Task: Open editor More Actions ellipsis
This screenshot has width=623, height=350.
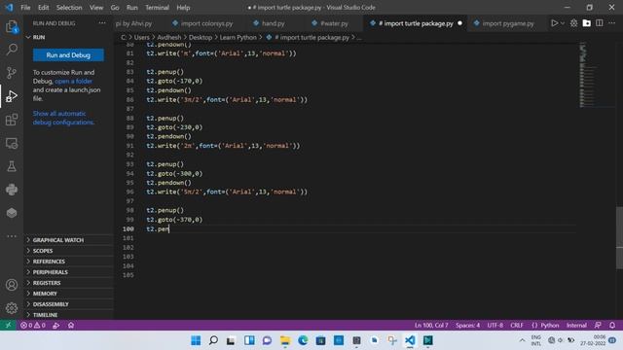Action: click(x=612, y=23)
